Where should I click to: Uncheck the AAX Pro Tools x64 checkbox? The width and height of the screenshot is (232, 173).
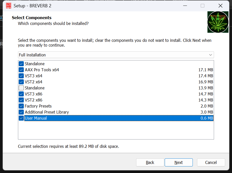[x=21, y=70]
